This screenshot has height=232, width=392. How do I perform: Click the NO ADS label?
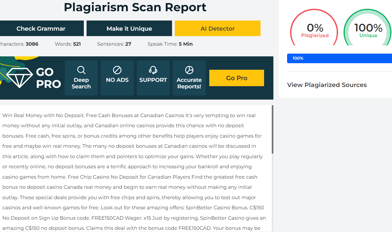117,80
